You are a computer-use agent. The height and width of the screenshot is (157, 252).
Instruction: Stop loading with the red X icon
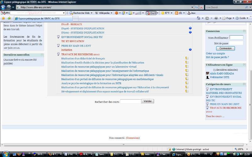click(x=201, y=7)
